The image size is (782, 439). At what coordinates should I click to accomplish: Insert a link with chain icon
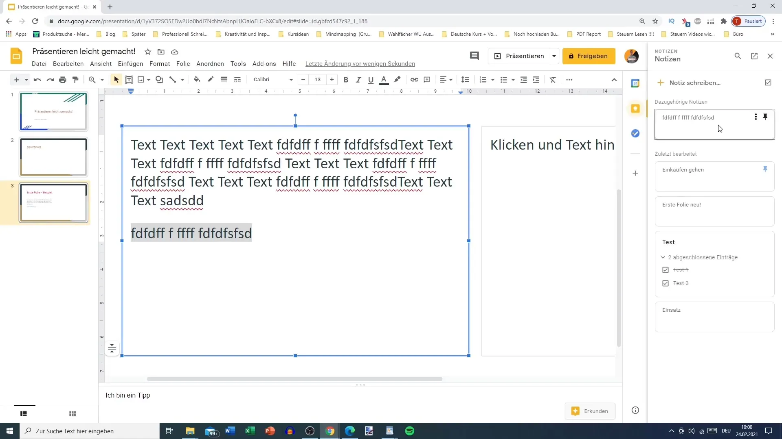tap(414, 80)
